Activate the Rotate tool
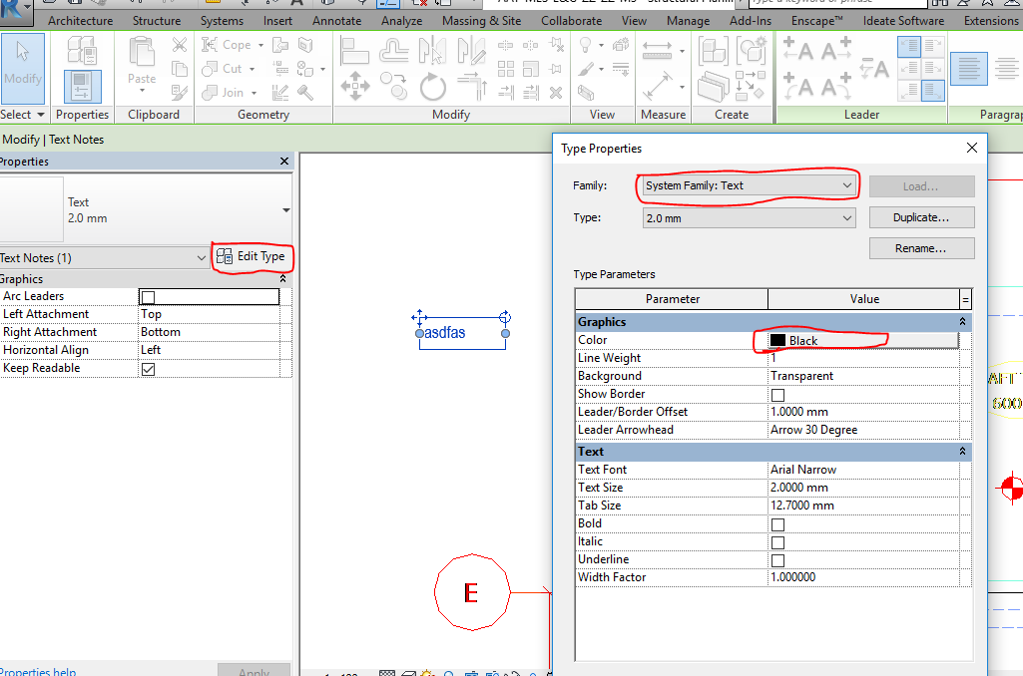The image size is (1023, 676). click(431, 87)
